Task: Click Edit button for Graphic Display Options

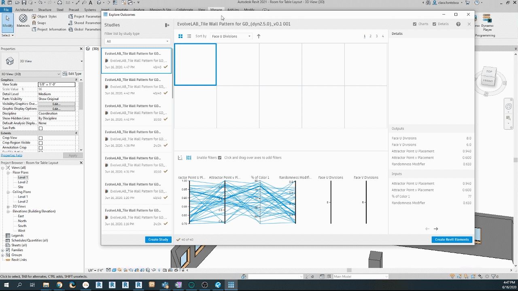Action: pos(56,109)
